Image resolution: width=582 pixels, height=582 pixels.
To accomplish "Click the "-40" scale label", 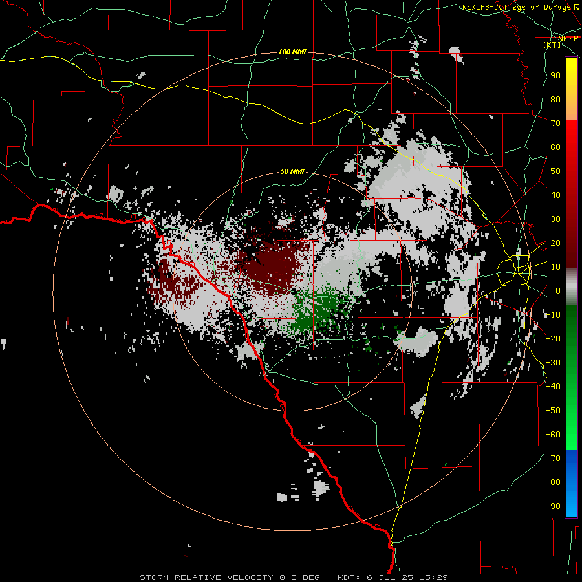I will tap(553, 387).
